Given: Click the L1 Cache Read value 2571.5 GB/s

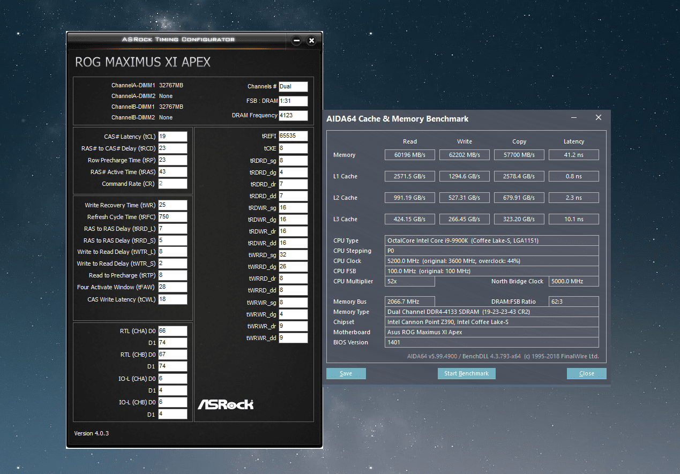Looking at the screenshot, I should (410, 176).
